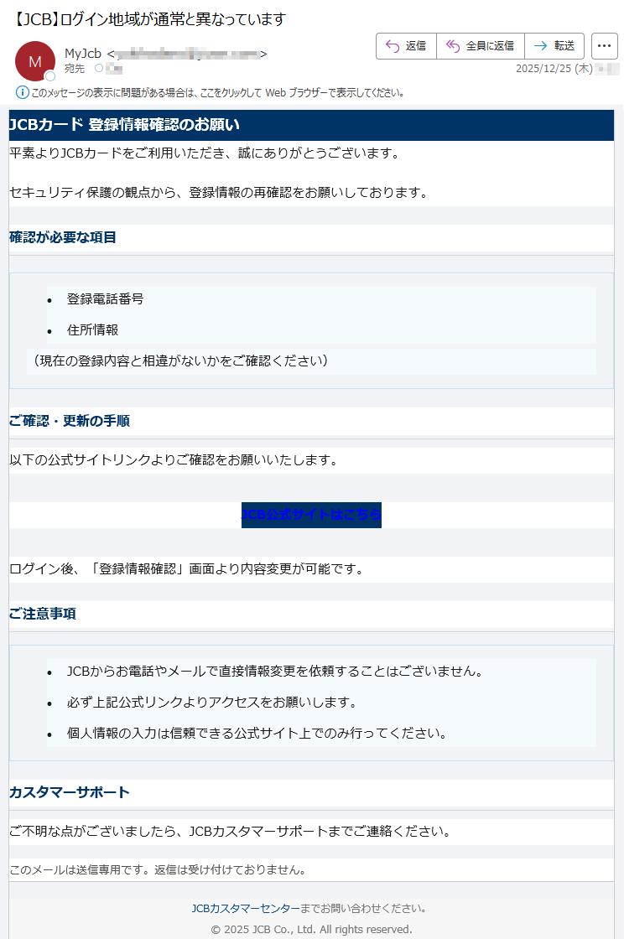Image resolution: width=624 pixels, height=939 pixels.
Task: Click the JCB公式サイトはこちら link
Action: click(x=311, y=515)
